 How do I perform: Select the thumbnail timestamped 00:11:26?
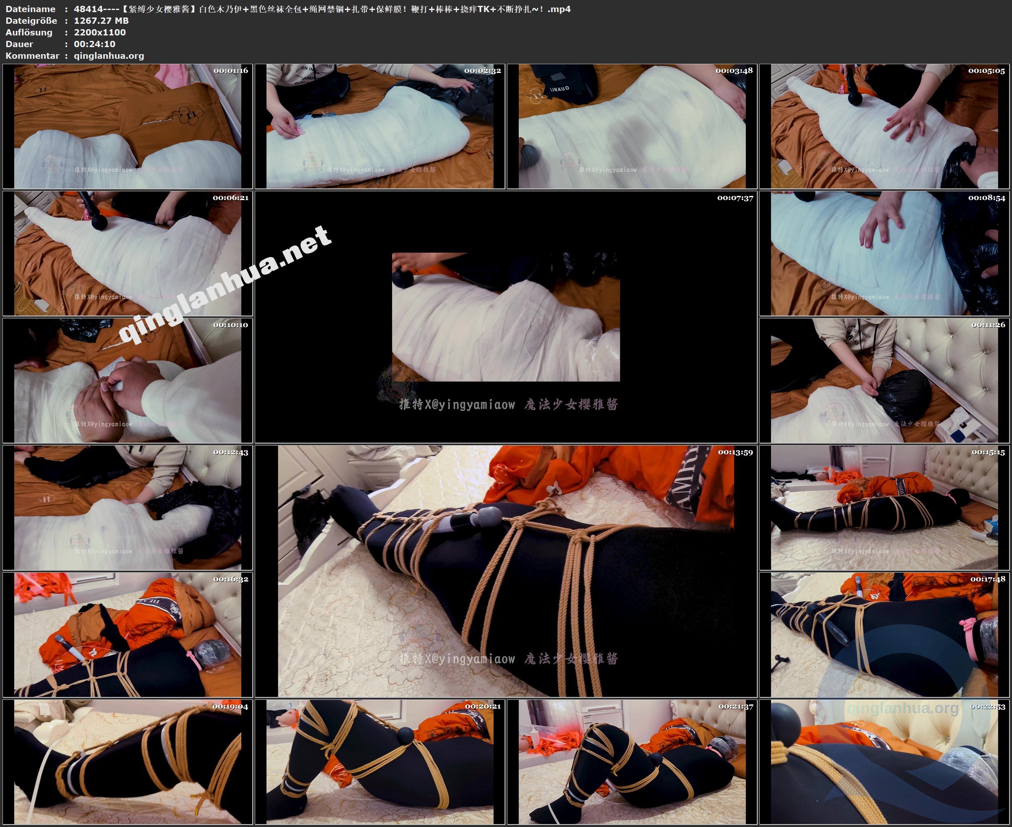pos(884,381)
